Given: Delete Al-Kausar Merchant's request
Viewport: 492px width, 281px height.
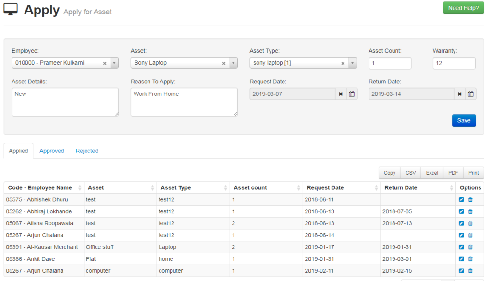Looking at the screenshot, I should click(x=471, y=247).
